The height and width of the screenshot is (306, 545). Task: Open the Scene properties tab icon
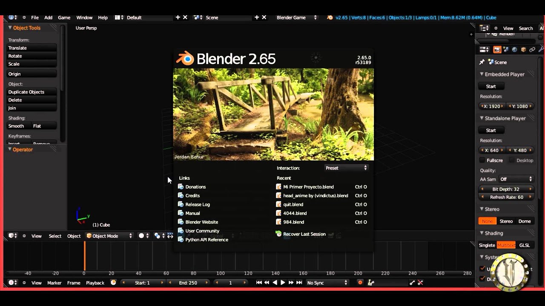pos(506,50)
